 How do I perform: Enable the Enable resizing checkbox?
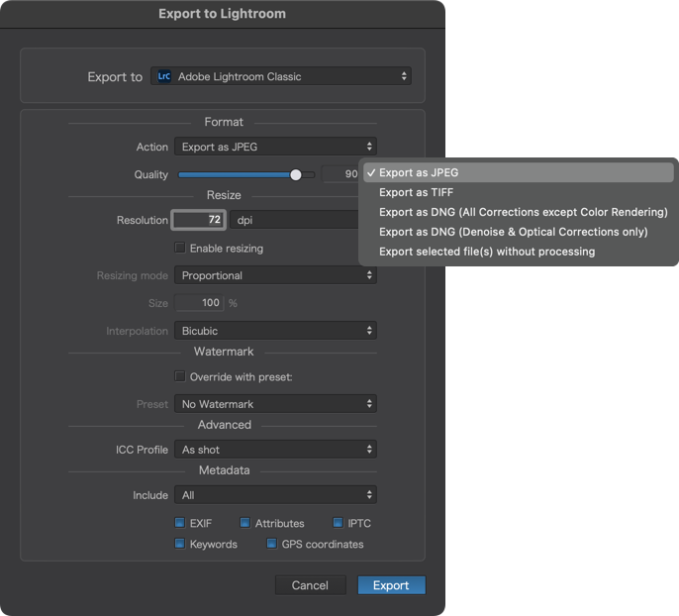pos(180,248)
